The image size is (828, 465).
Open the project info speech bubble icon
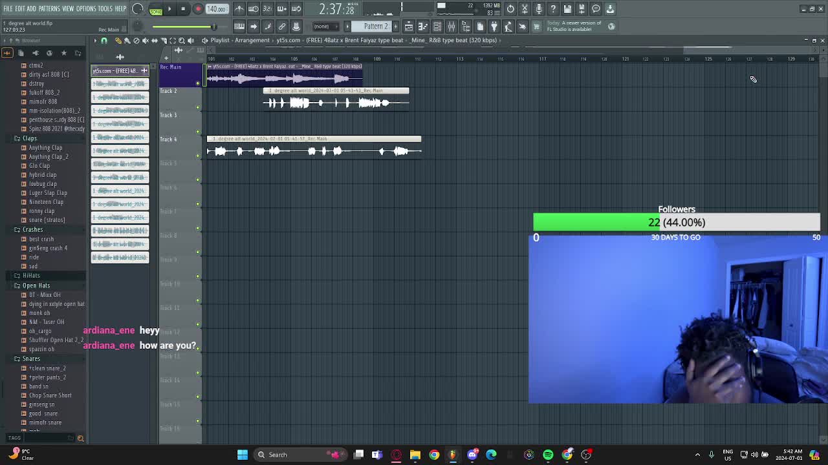coord(596,9)
